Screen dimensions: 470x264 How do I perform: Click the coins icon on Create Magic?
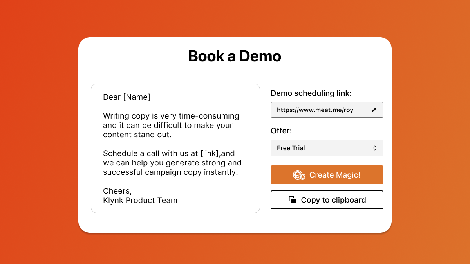(299, 175)
